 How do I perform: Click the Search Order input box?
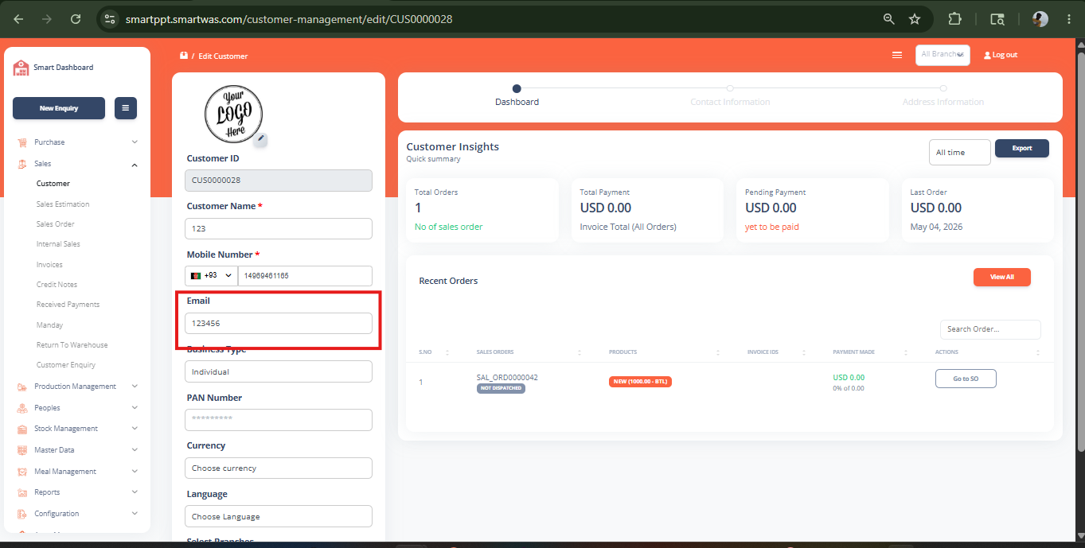click(990, 329)
